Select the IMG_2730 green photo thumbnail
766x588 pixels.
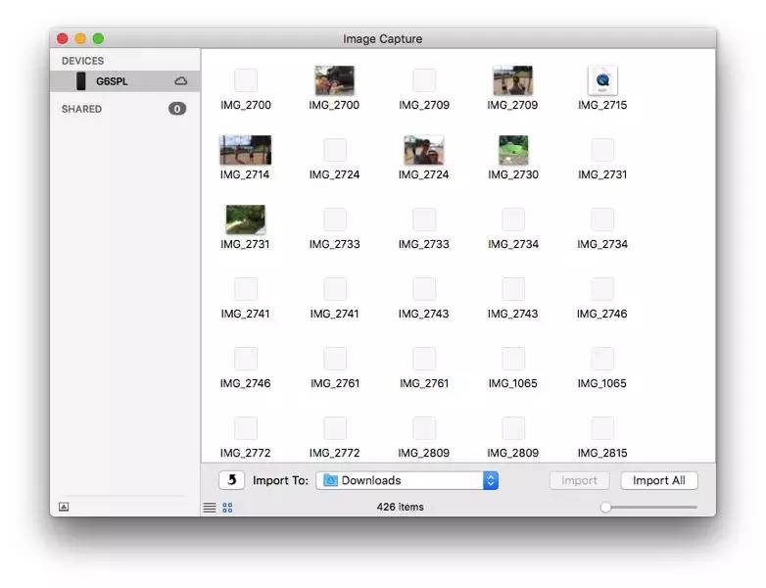[513, 150]
